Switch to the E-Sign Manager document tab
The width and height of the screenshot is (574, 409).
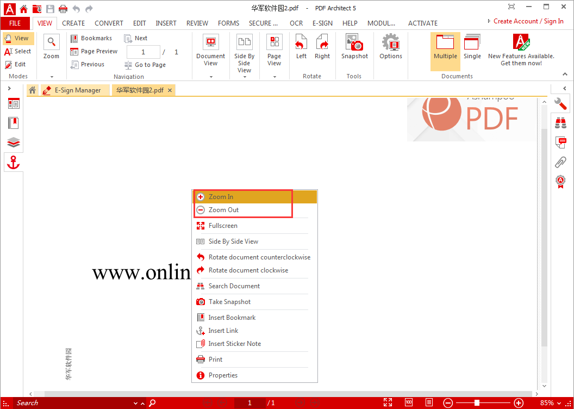[76, 90]
